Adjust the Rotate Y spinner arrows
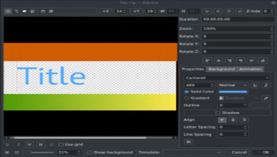277x157 pixels. point(272,44)
